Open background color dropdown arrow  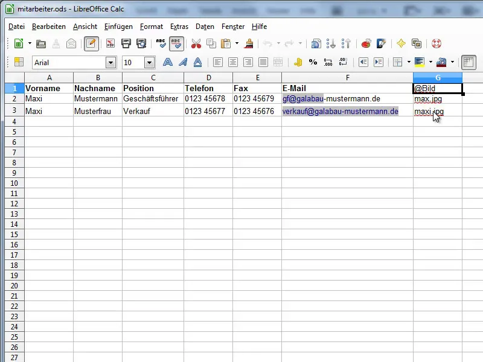click(430, 62)
